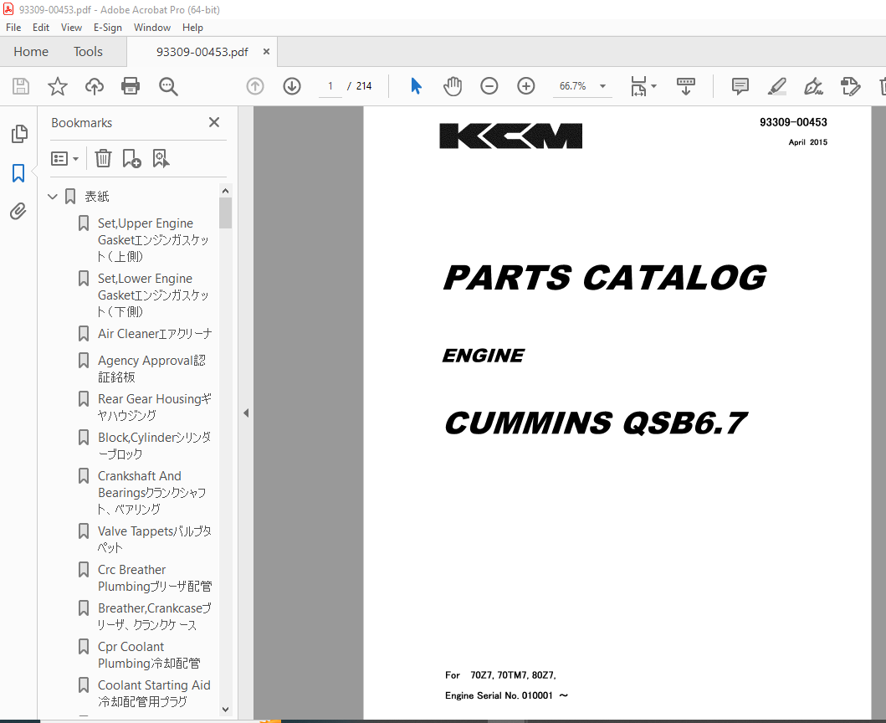Screen dimensions: 886x723
Task: Open the page thumbnails panel
Action: point(18,134)
